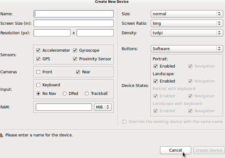Toggle the Gyroscope sensor checkbox

tap(75, 50)
